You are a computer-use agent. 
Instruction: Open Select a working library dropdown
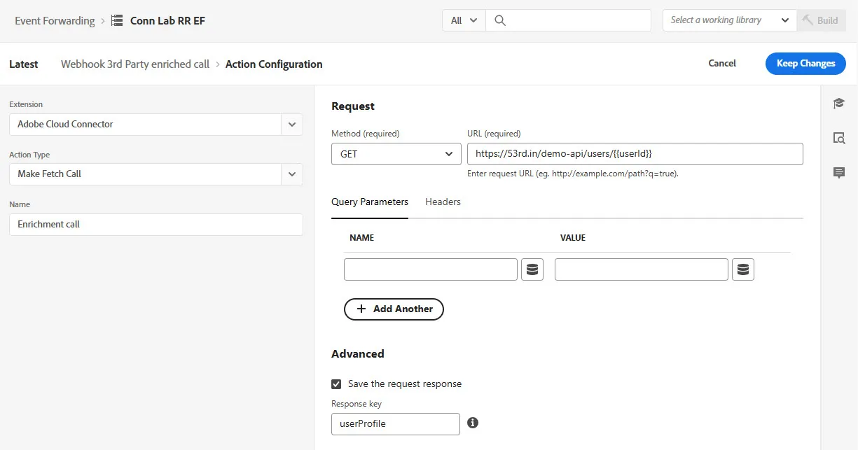click(x=730, y=20)
